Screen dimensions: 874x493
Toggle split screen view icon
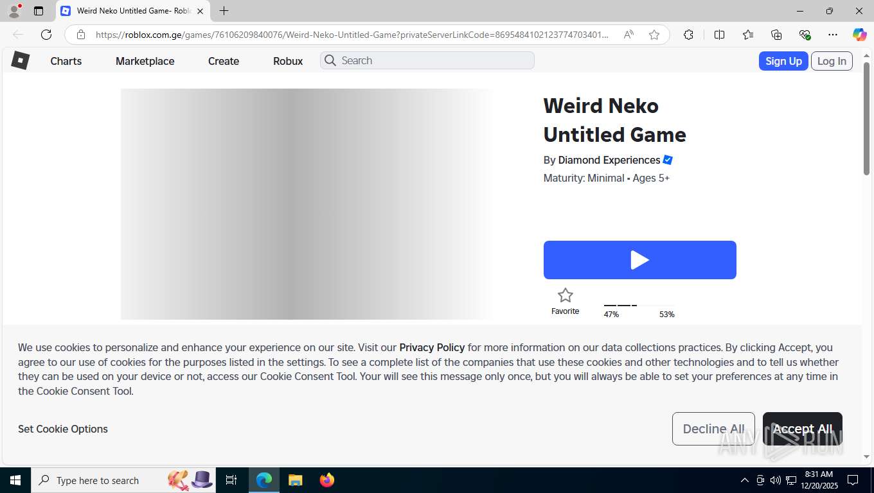[720, 35]
